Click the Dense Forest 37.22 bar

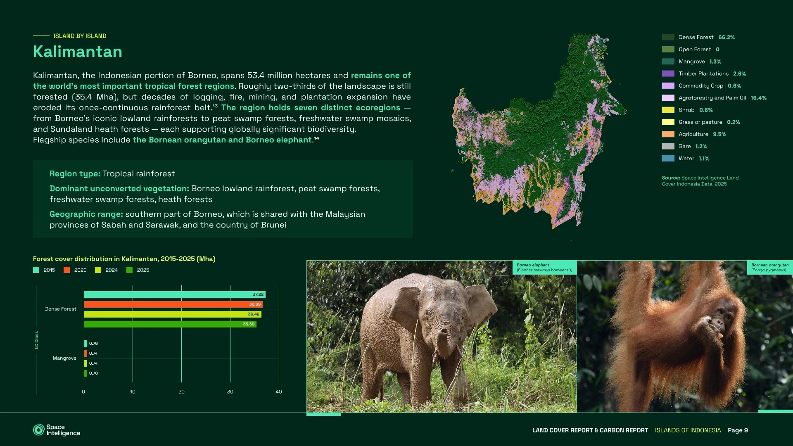173,294
